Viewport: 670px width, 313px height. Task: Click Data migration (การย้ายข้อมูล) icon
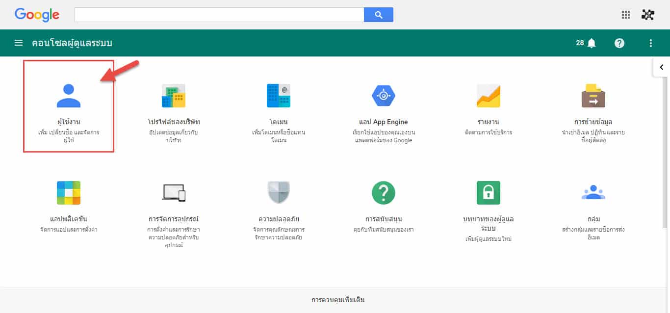pyautogui.click(x=593, y=96)
